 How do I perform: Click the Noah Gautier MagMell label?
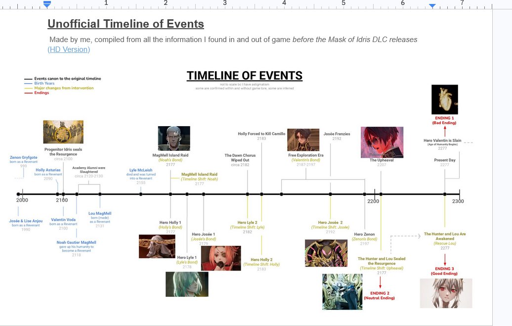click(77, 248)
